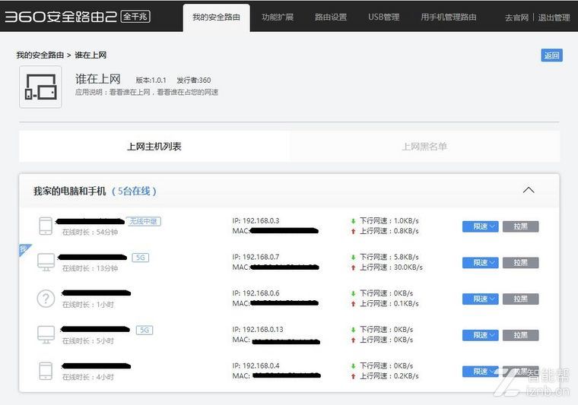Click the text IP: 192.168.0.7

[256, 257]
